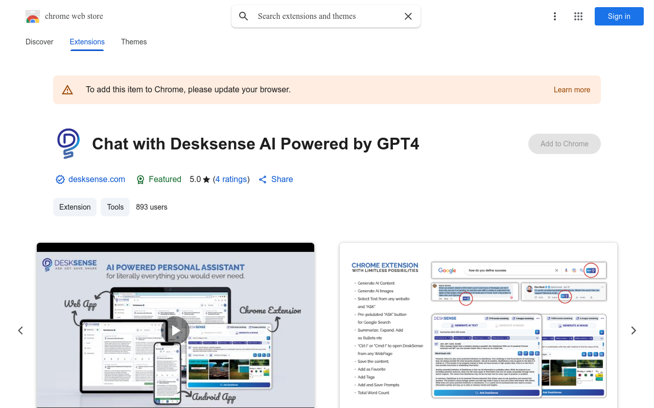The height and width of the screenshot is (408, 654).
Task: Click the Add to Chrome button
Action: pyautogui.click(x=565, y=144)
